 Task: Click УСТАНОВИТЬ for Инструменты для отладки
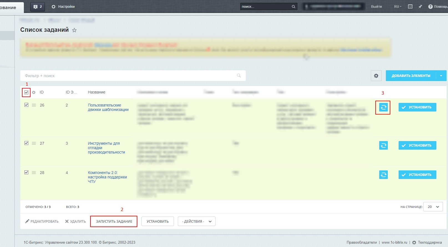pyautogui.click(x=417, y=145)
